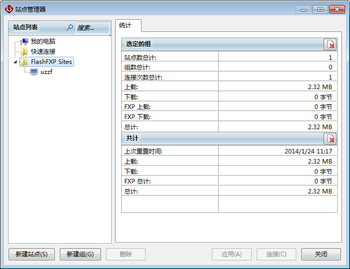
Task: Reset statistics for selected group icon
Action: click(x=330, y=44)
